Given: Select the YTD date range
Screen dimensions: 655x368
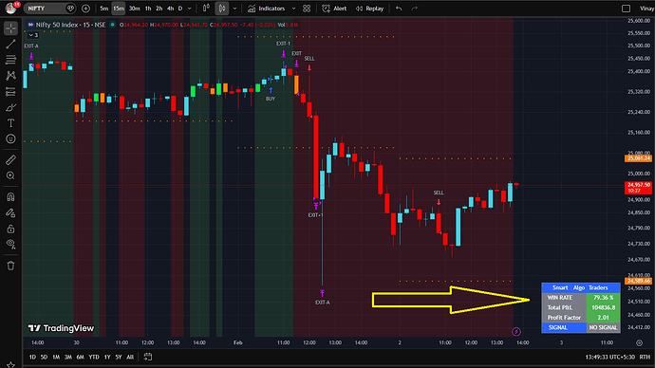Looking at the screenshot, I should (x=94, y=358).
